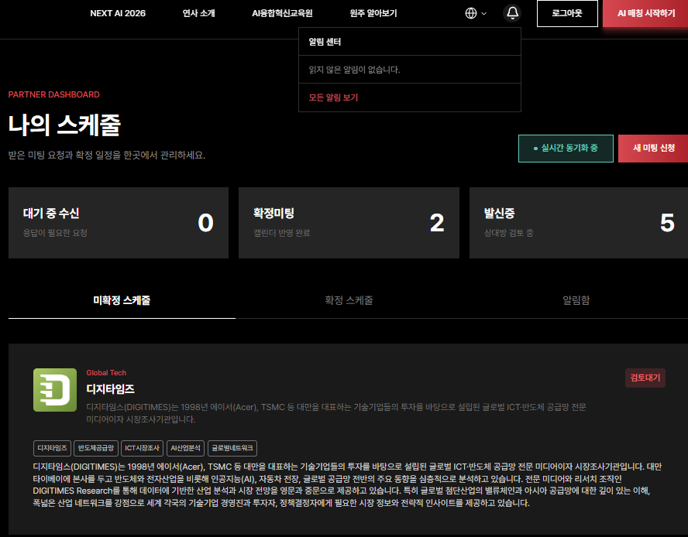Switch to the 미확정 스케줄 tab

pos(122,300)
